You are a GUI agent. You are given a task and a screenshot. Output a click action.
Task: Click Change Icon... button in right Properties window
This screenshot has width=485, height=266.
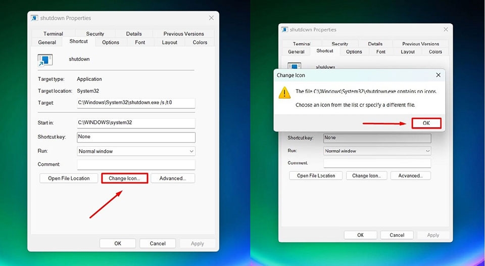tap(367, 175)
